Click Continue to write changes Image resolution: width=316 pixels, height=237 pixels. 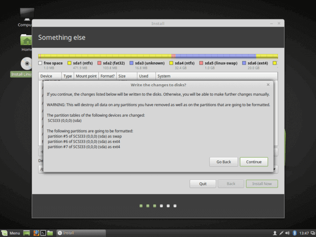click(x=254, y=162)
